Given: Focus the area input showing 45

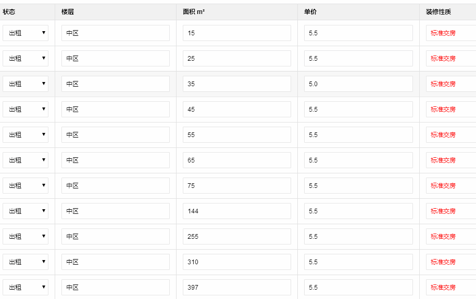Looking at the screenshot, I should coord(236,109).
